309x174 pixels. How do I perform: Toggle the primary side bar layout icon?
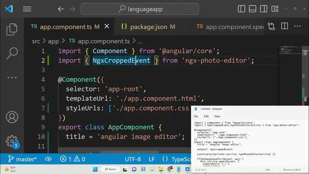(241, 9)
